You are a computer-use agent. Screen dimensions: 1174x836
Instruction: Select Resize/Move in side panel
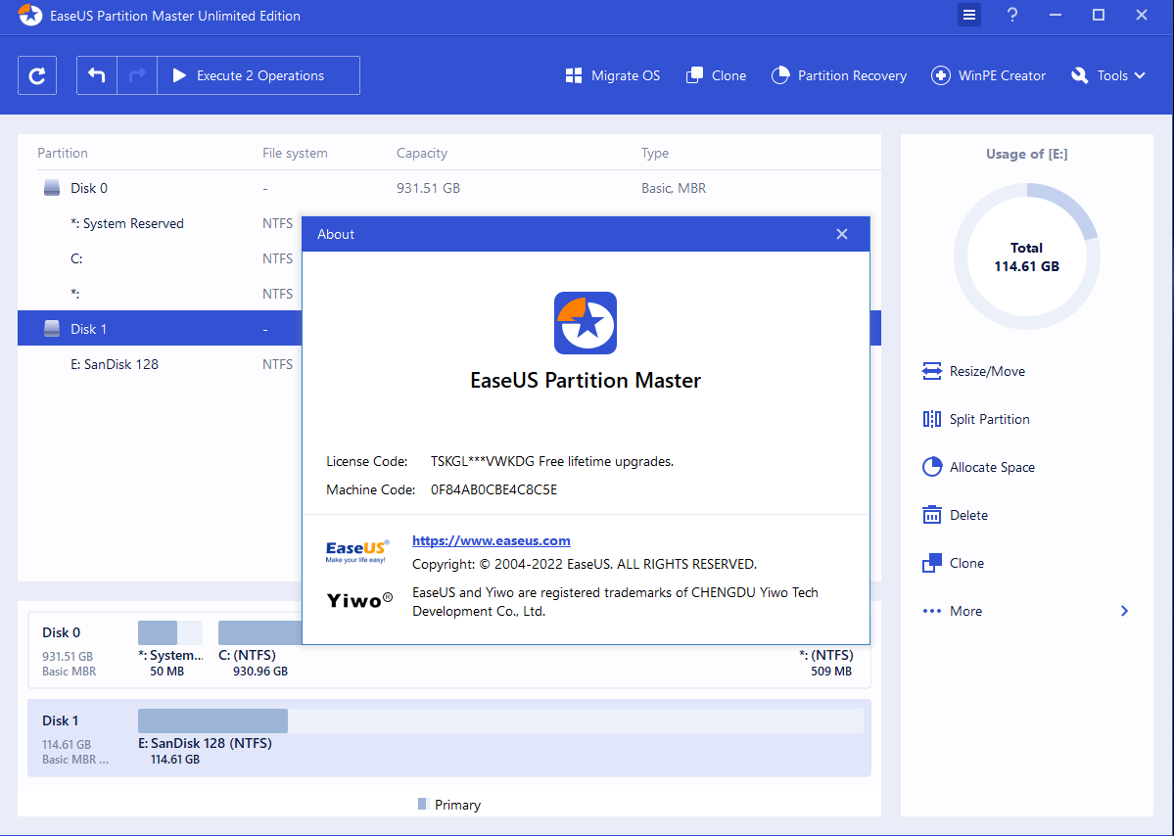point(973,371)
